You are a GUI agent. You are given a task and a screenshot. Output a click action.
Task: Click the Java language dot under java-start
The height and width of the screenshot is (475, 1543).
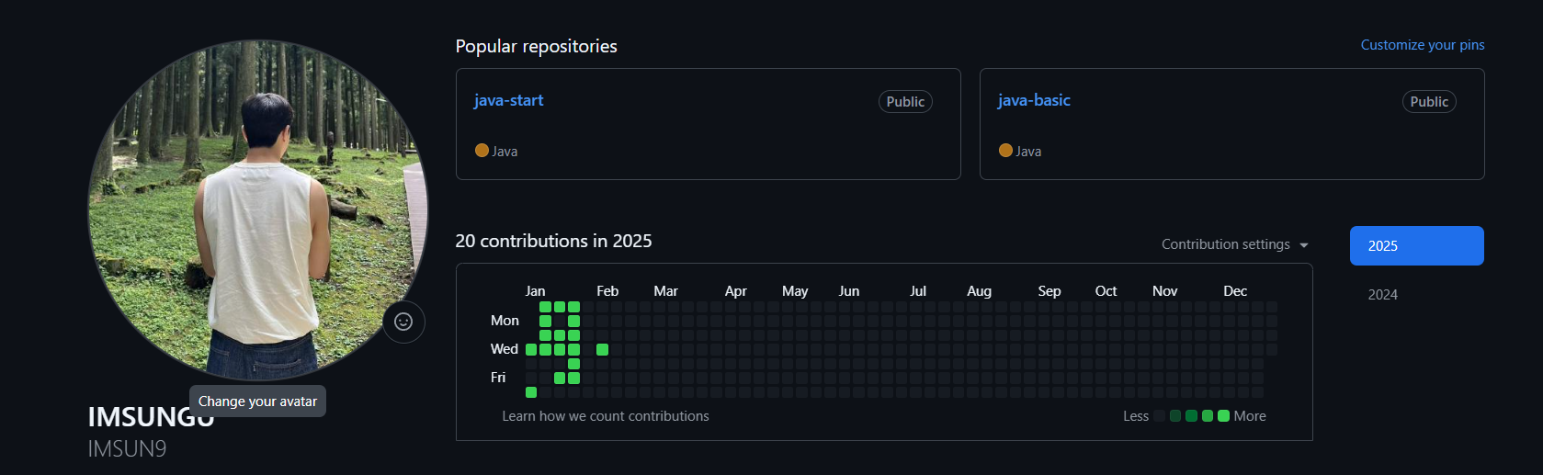coord(482,151)
